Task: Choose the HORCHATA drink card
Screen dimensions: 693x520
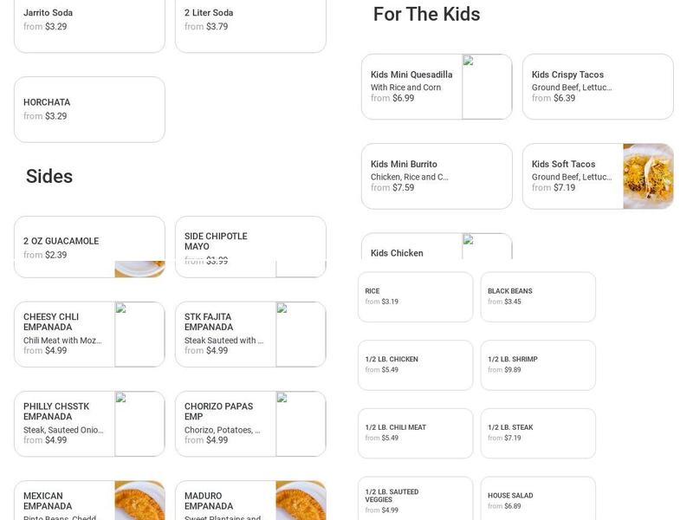Action: pos(89,109)
